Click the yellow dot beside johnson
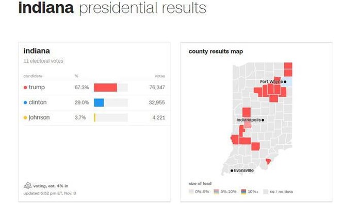Viewport: 343px width, 204px height. click(x=25, y=118)
